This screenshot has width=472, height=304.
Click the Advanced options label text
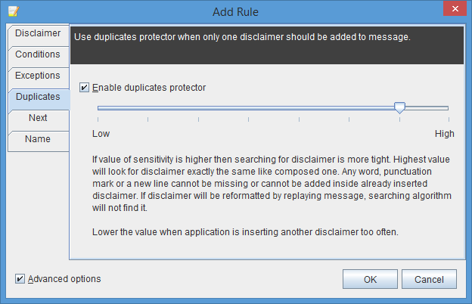(64, 279)
